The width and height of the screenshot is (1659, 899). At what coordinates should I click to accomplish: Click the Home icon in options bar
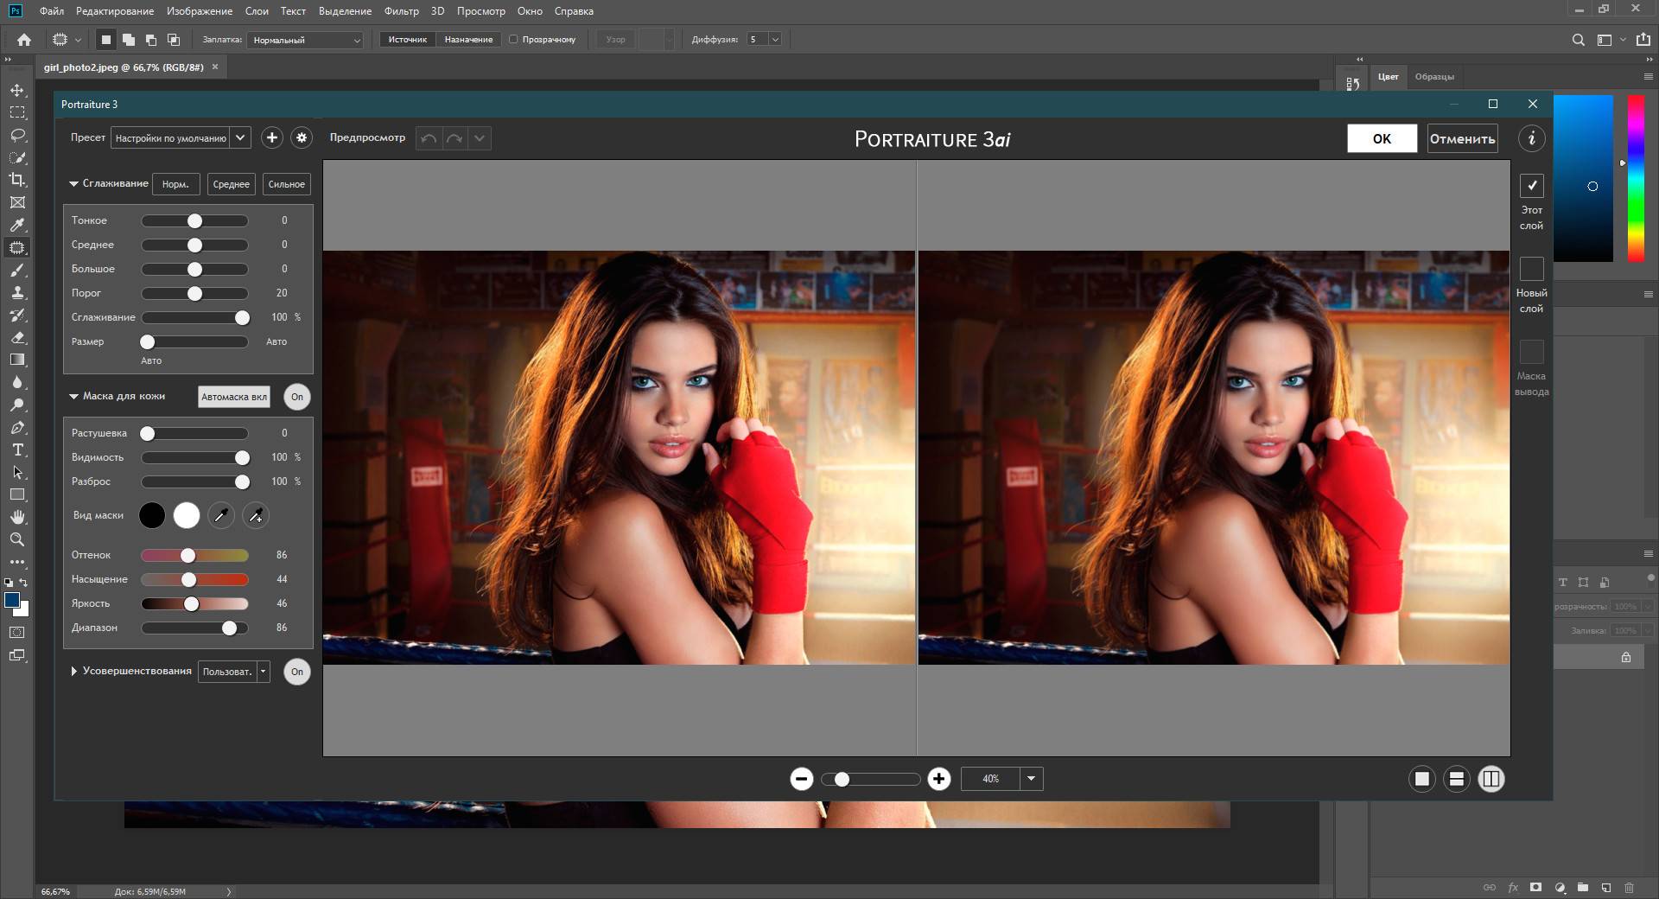[24, 40]
